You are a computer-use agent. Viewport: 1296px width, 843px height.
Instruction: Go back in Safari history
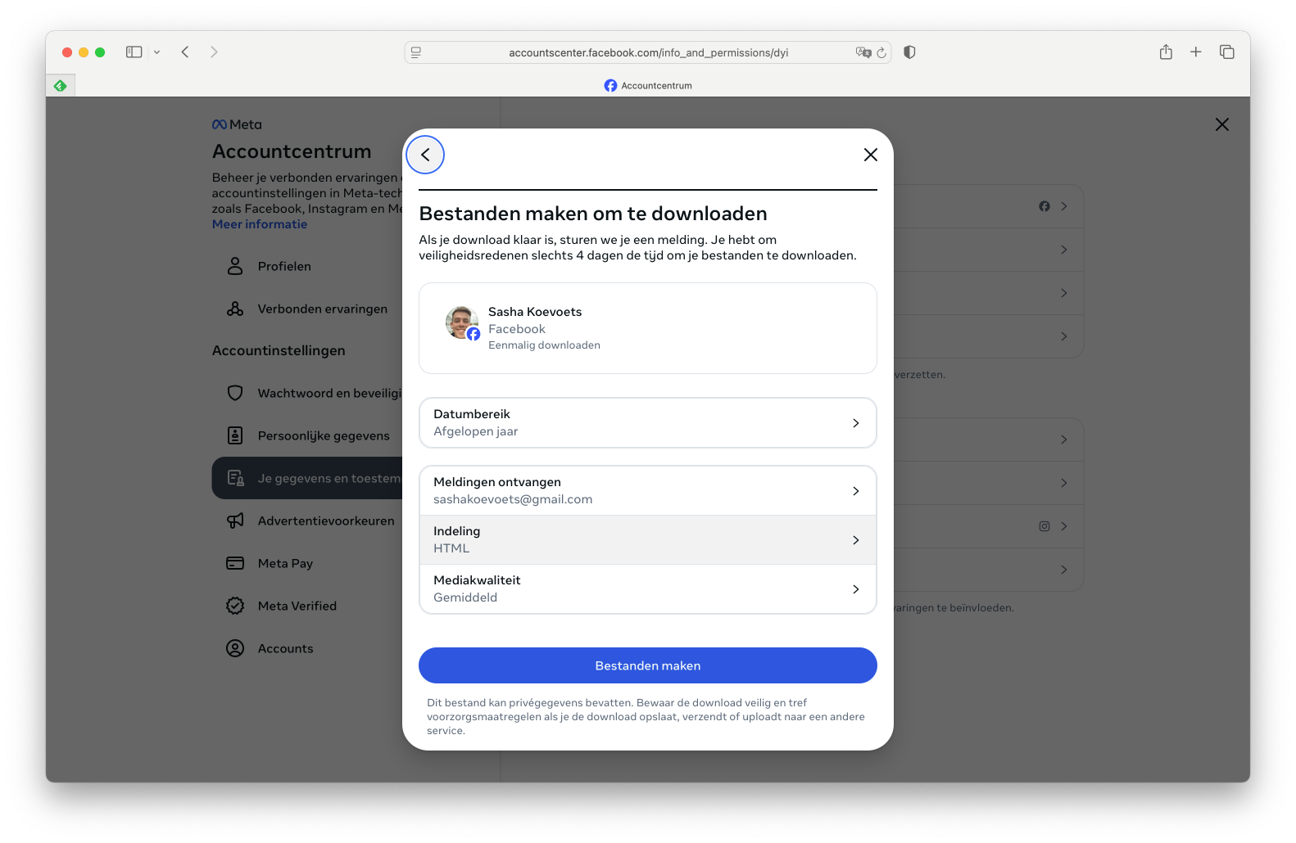[x=185, y=52]
